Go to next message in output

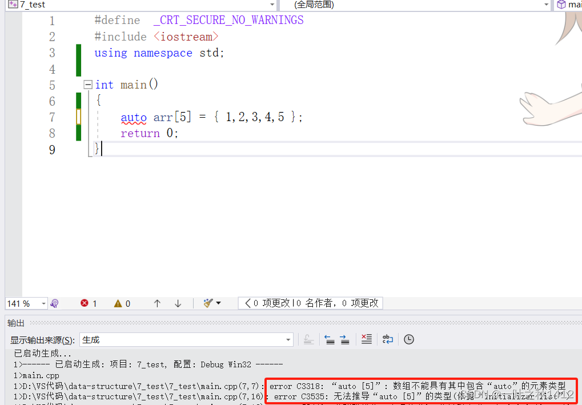pos(344,339)
